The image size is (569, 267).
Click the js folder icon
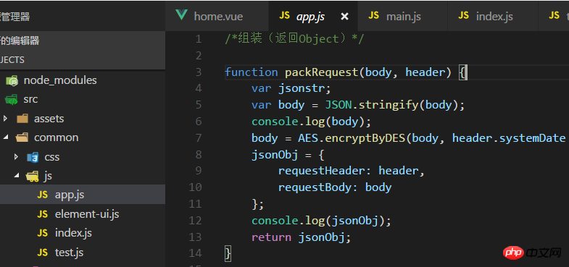pos(33,177)
